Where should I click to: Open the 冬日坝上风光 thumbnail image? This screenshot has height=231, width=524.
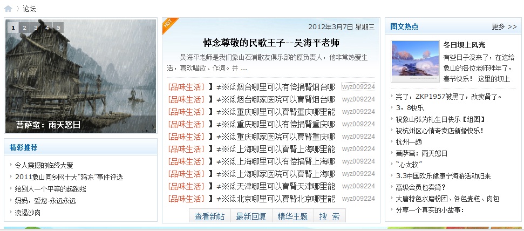click(414, 61)
